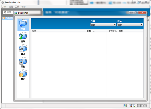The image size is (151, 109).
Task: Open the 工具 menu
Action: tap(17, 7)
